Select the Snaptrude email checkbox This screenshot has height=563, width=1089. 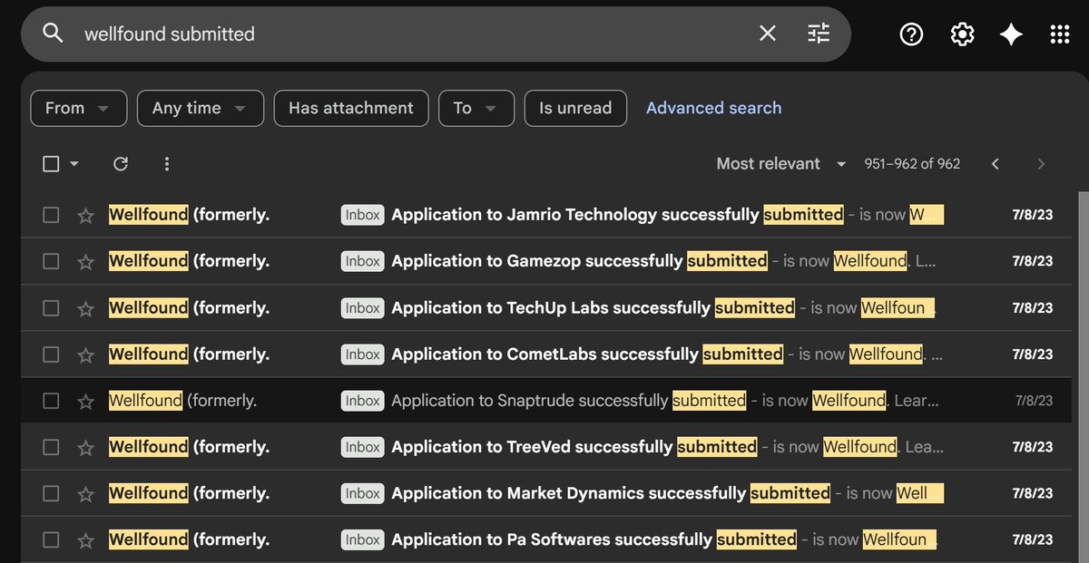tap(51, 401)
